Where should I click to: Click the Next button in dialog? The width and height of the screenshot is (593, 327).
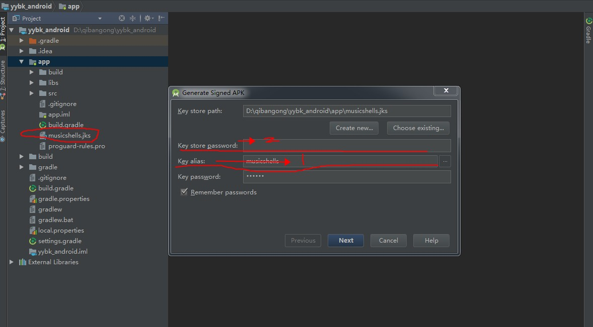346,241
